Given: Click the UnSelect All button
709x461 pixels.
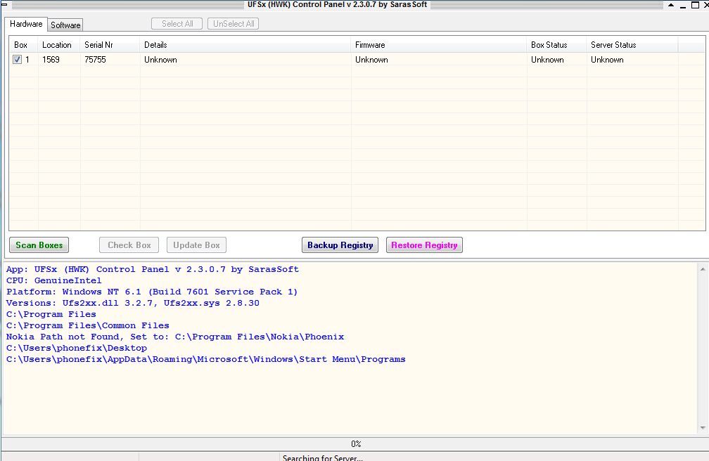Looking at the screenshot, I should click(234, 24).
